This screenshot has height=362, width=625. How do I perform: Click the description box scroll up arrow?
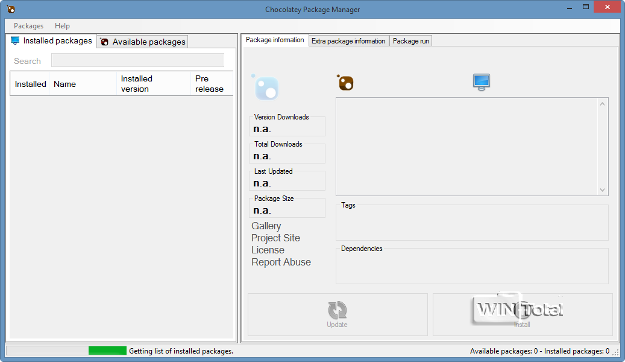click(602, 104)
